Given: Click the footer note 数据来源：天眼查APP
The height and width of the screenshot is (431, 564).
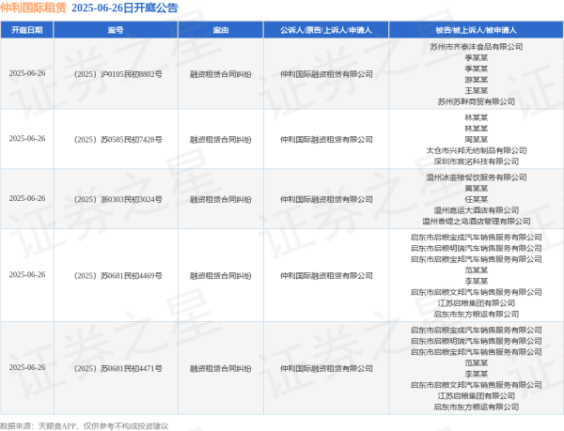Looking at the screenshot, I should (x=38, y=426).
